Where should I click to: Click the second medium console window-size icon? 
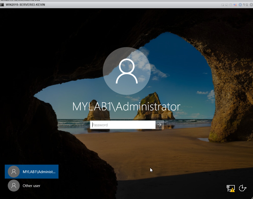point(227,5)
